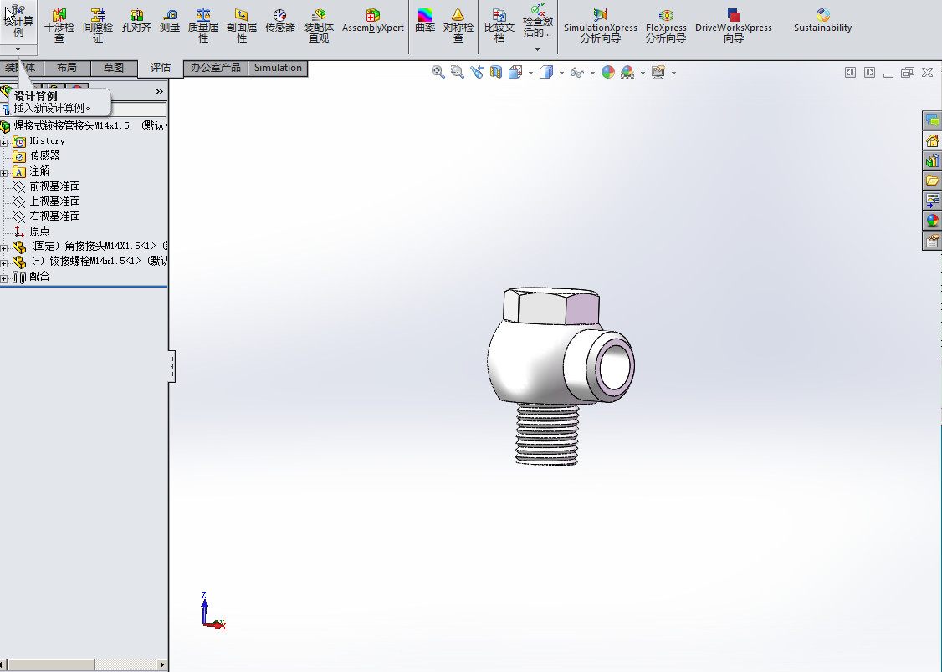Open 间隙验证 clearance verification
Viewport: 942px width, 672px height.
click(x=98, y=26)
